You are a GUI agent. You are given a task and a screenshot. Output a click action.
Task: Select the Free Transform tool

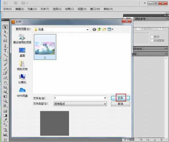pos(5,97)
